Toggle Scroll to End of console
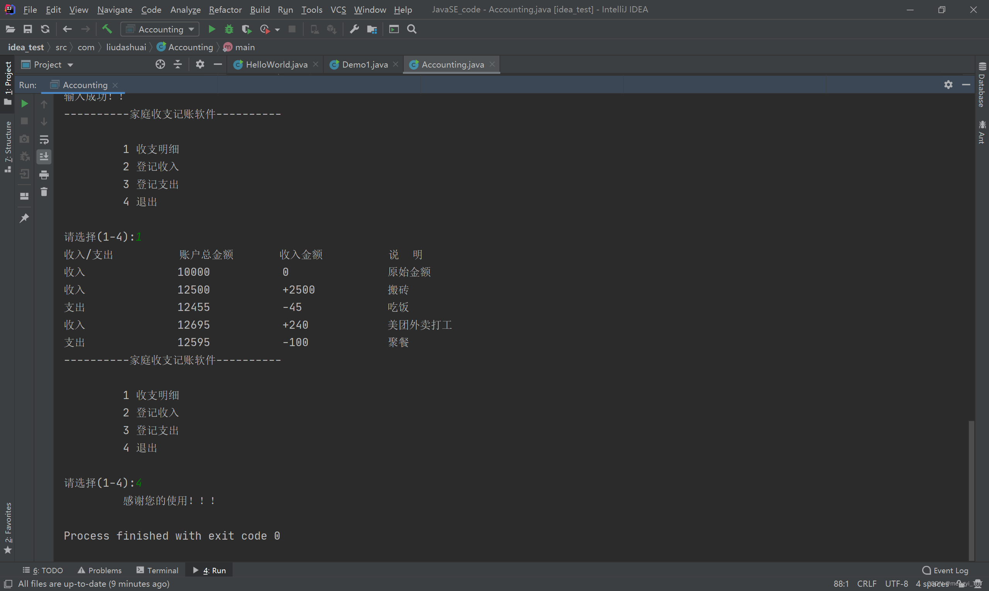 [x=44, y=156]
